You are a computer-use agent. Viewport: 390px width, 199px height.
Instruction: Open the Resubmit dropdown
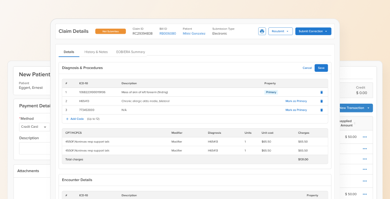click(x=280, y=31)
